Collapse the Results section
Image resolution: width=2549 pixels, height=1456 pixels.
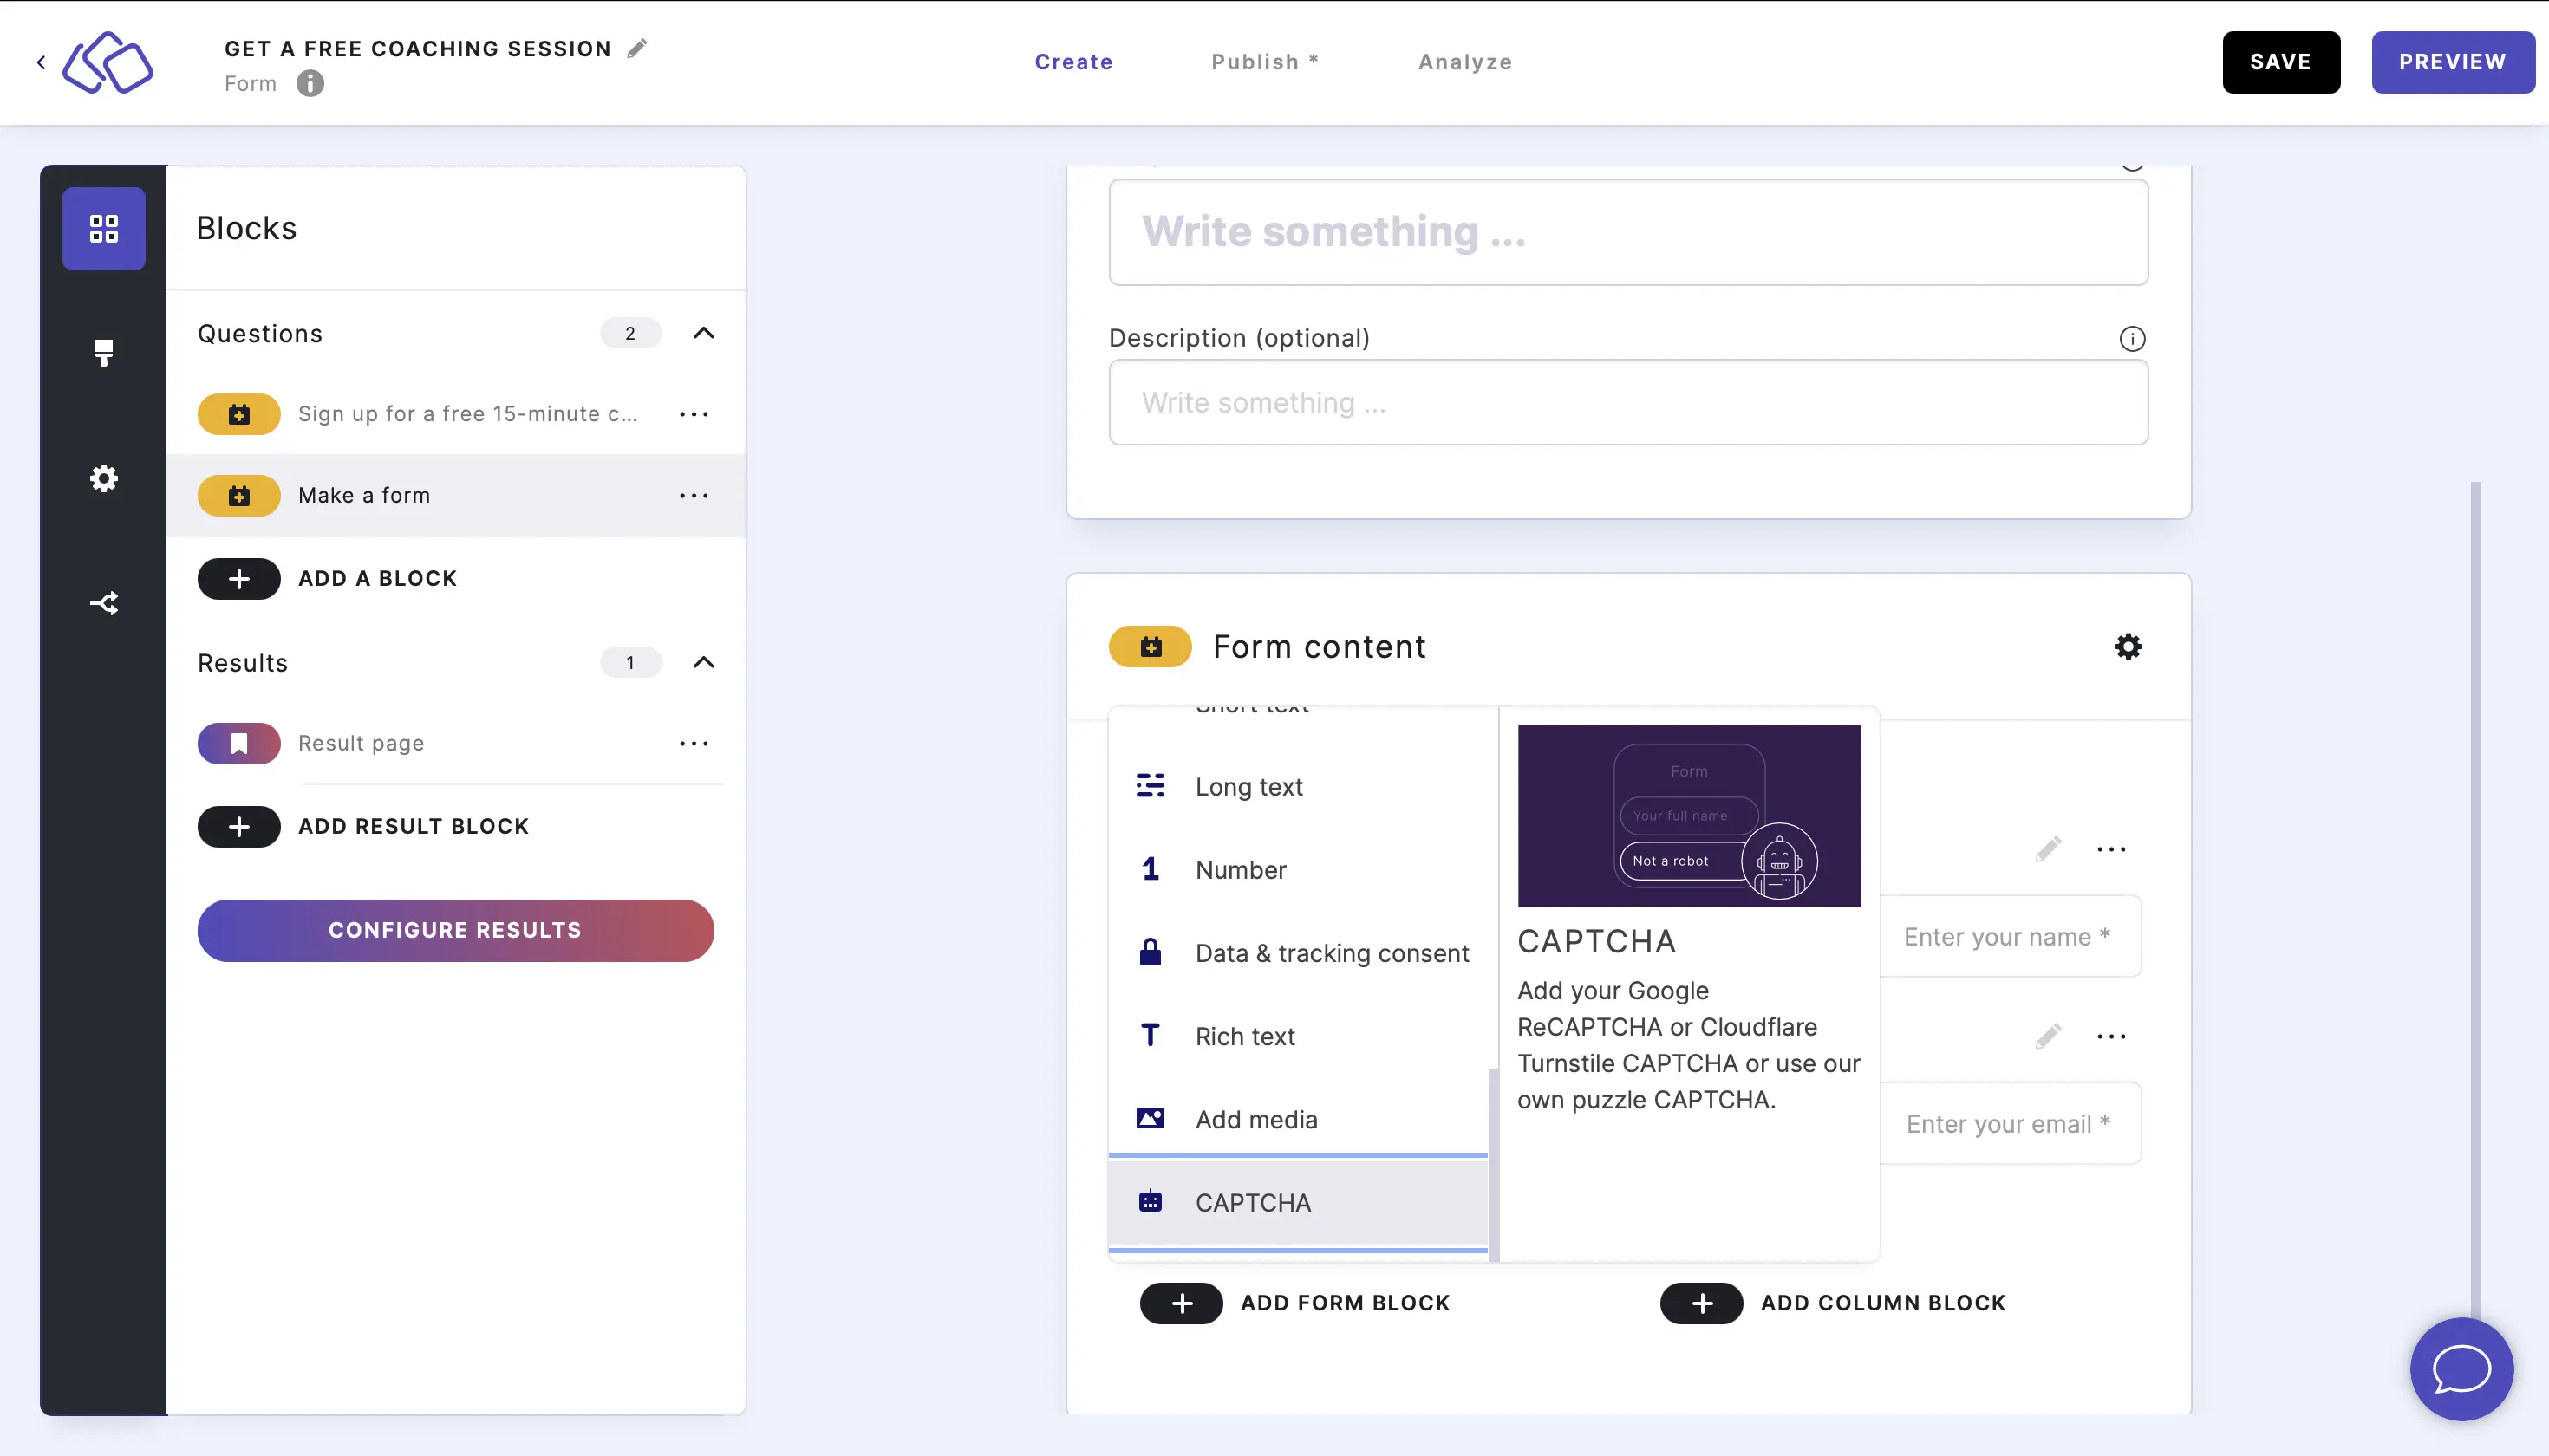point(702,661)
